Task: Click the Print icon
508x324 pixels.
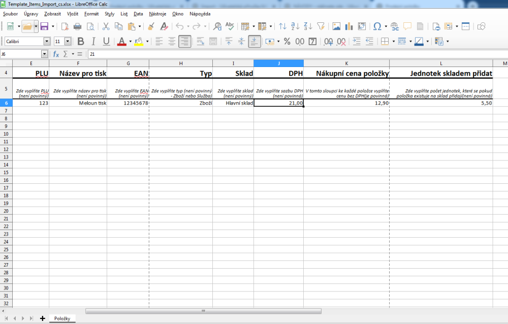Action: pos(77,26)
